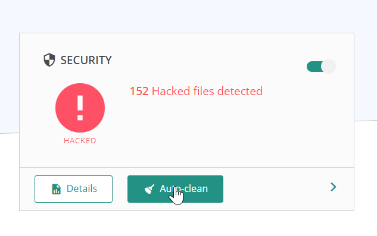Click the white exclamation mark symbol
Image resolution: width=377 pixels, height=236 pixels.
pos(80,108)
